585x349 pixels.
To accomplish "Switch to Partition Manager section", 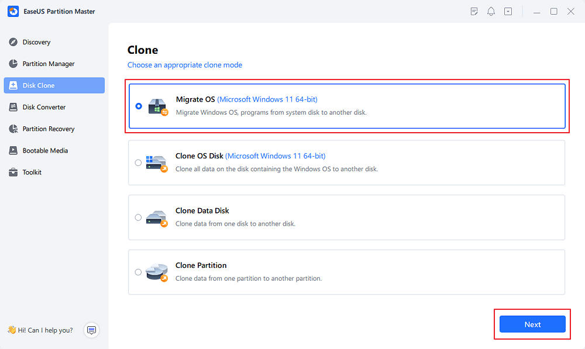I will (x=49, y=64).
